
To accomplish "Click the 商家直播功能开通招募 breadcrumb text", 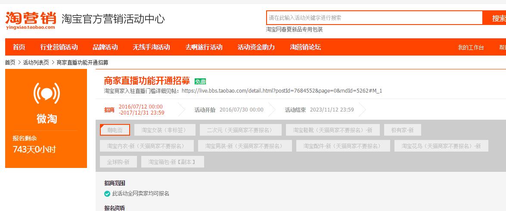I will (83, 62).
